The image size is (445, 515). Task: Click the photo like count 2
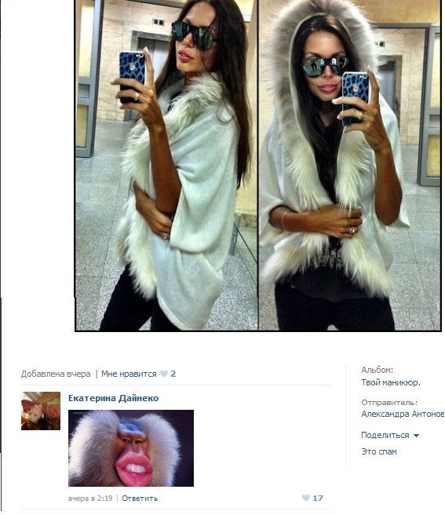tap(173, 374)
